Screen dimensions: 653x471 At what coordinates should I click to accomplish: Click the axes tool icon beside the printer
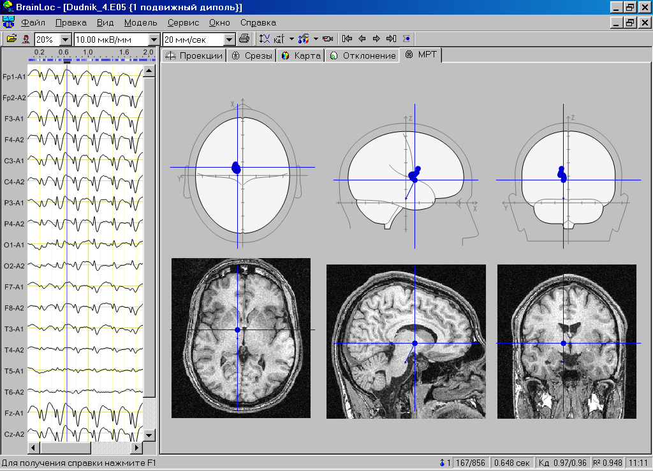pos(265,39)
